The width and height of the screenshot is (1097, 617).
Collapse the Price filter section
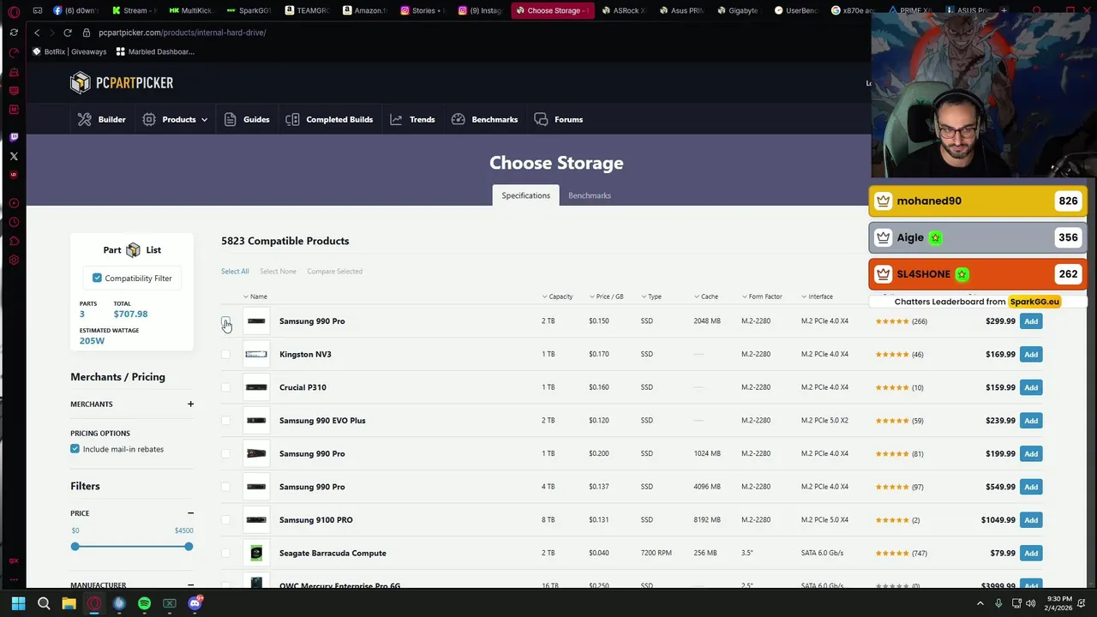190,513
